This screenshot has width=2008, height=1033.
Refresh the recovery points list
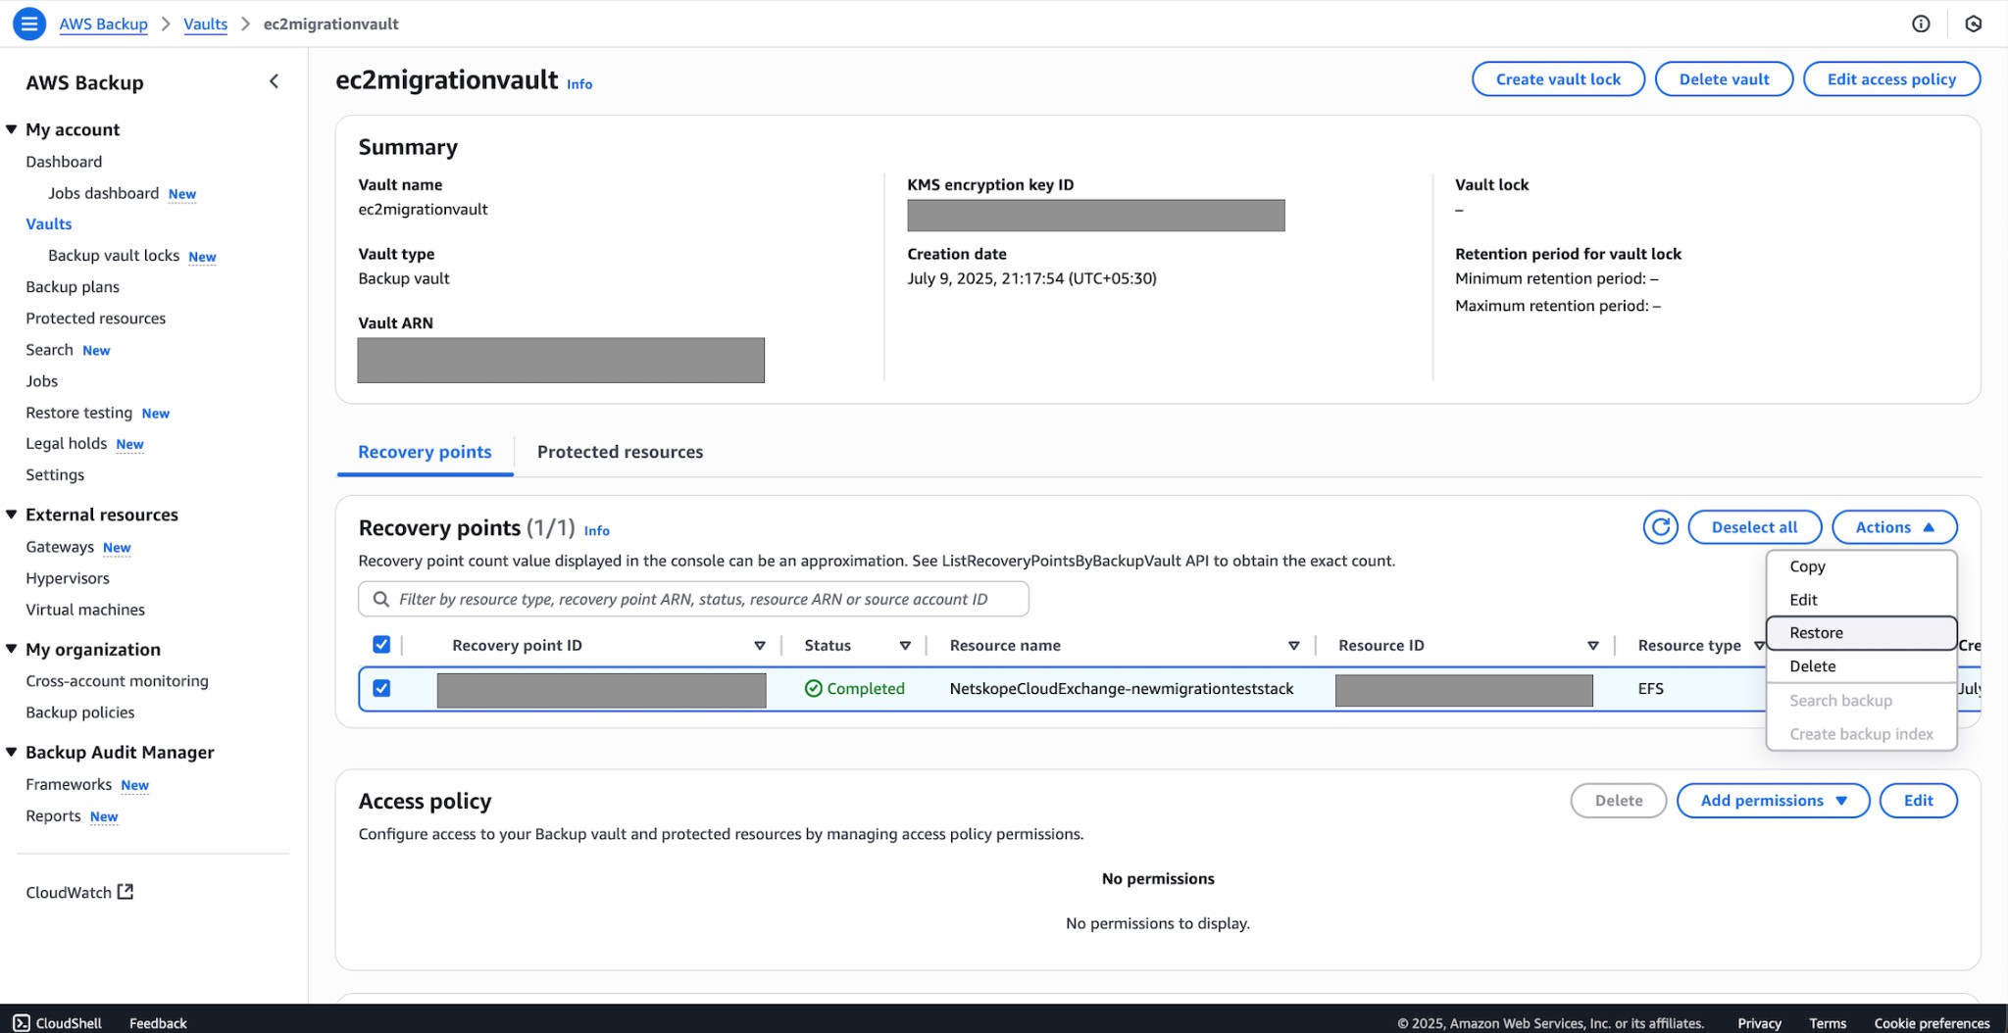[x=1660, y=527]
